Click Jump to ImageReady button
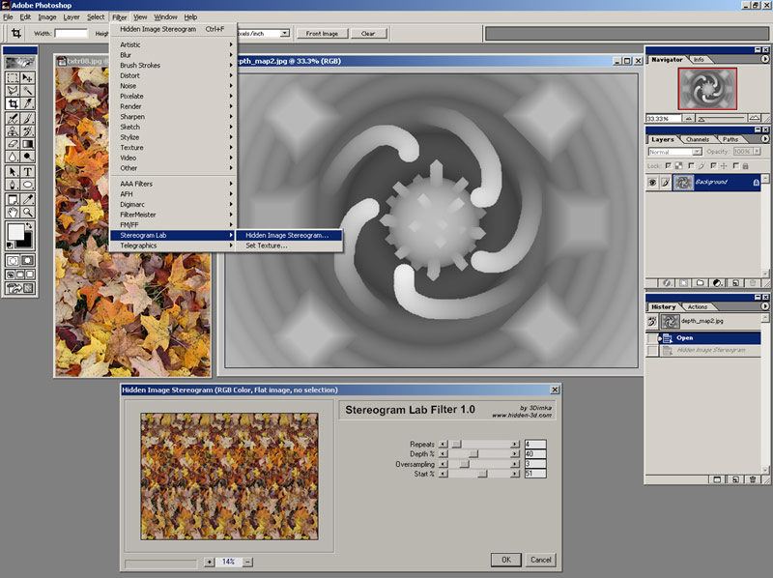This screenshot has height=578, width=773. [x=19, y=288]
